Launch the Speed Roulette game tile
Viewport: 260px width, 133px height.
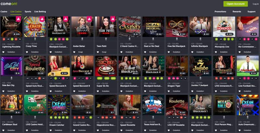coord(129,105)
